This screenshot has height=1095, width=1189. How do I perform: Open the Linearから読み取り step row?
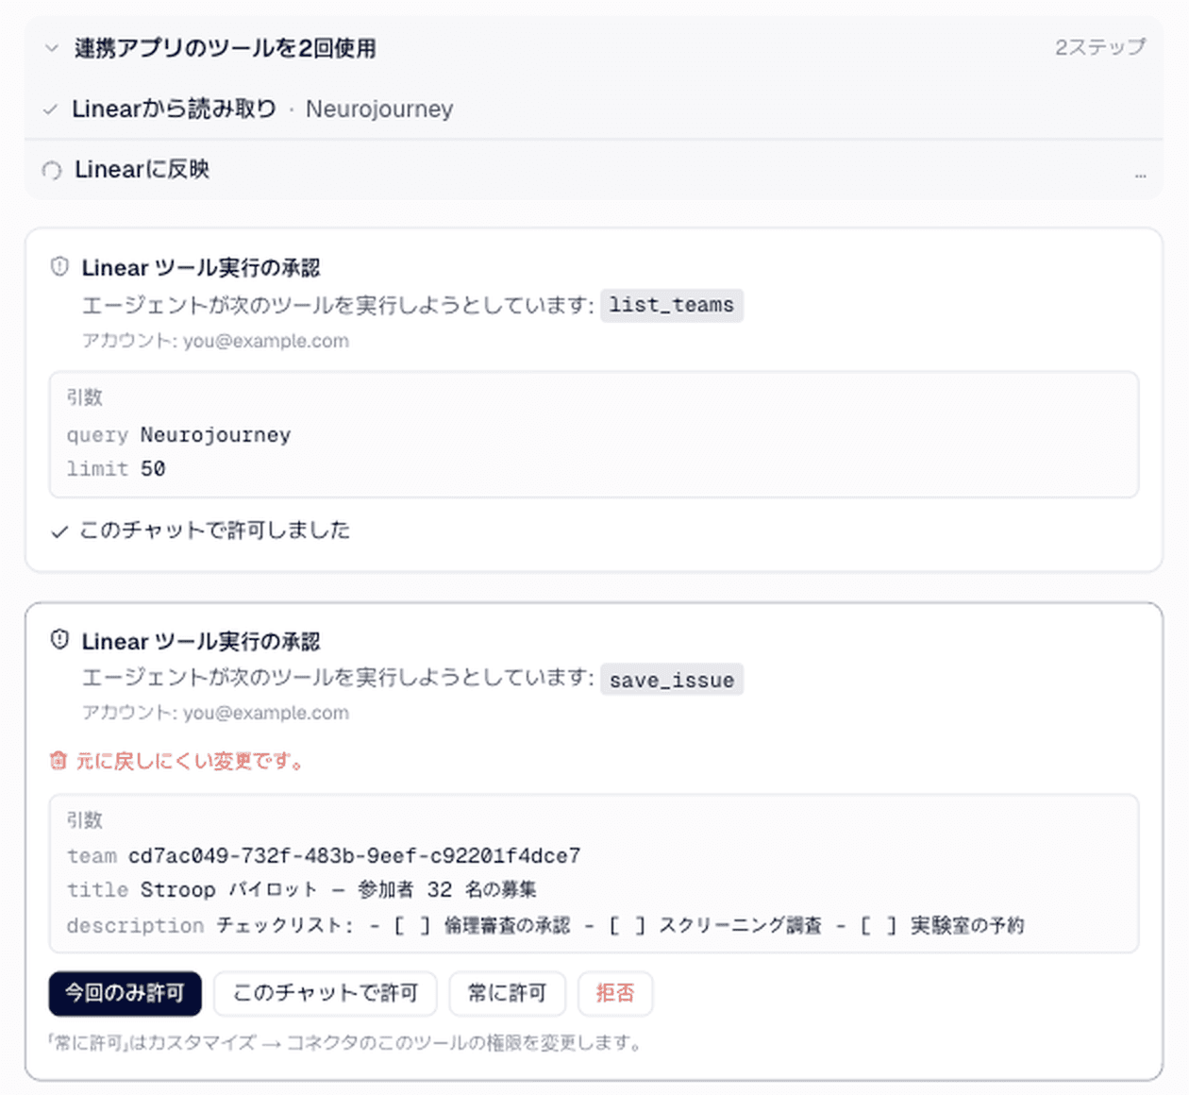(x=594, y=109)
